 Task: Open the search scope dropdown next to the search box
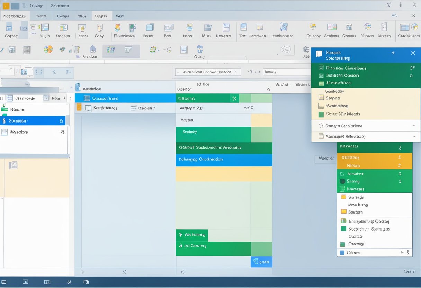coord(236,72)
